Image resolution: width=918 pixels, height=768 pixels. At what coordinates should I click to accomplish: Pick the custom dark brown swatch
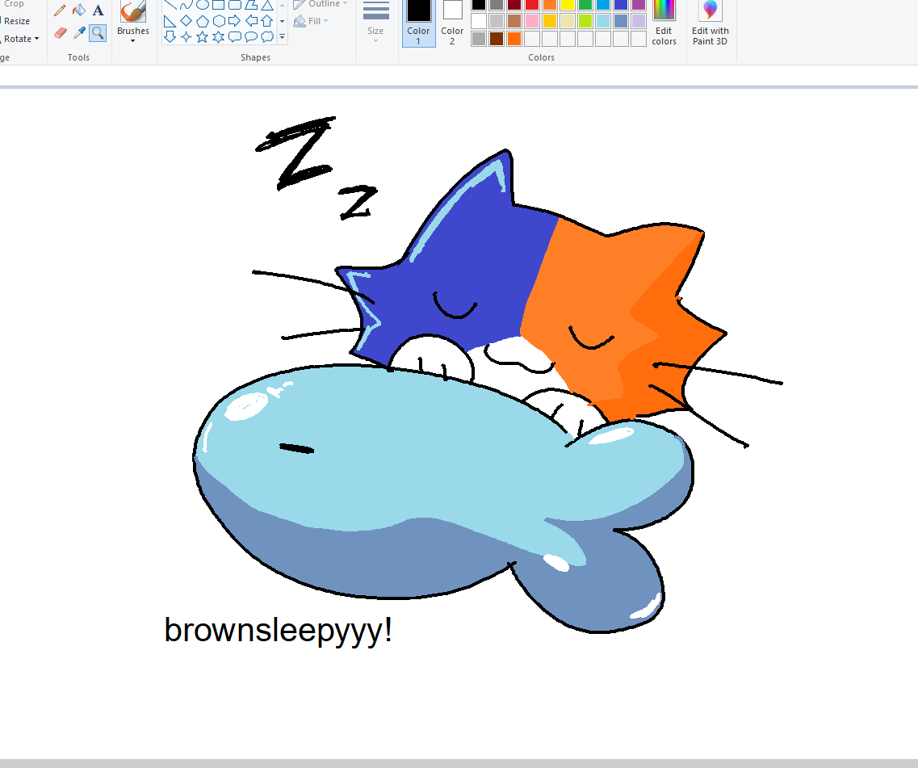497,39
